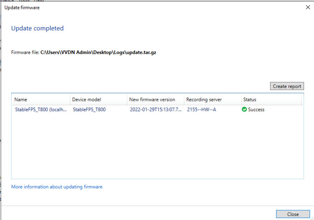Viewport: 314px width, 220px height.
Task: Click the Create report button
Action: point(287,86)
